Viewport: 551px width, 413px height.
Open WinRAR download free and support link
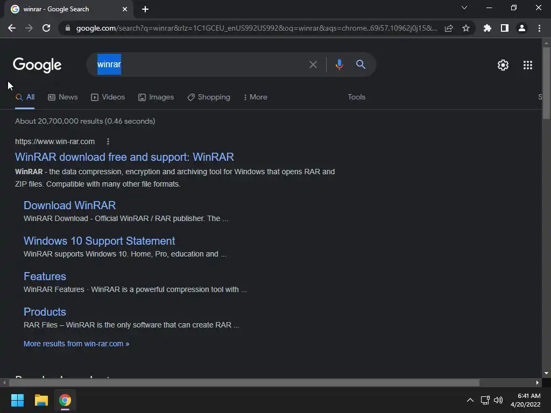pyautogui.click(x=124, y=157)
